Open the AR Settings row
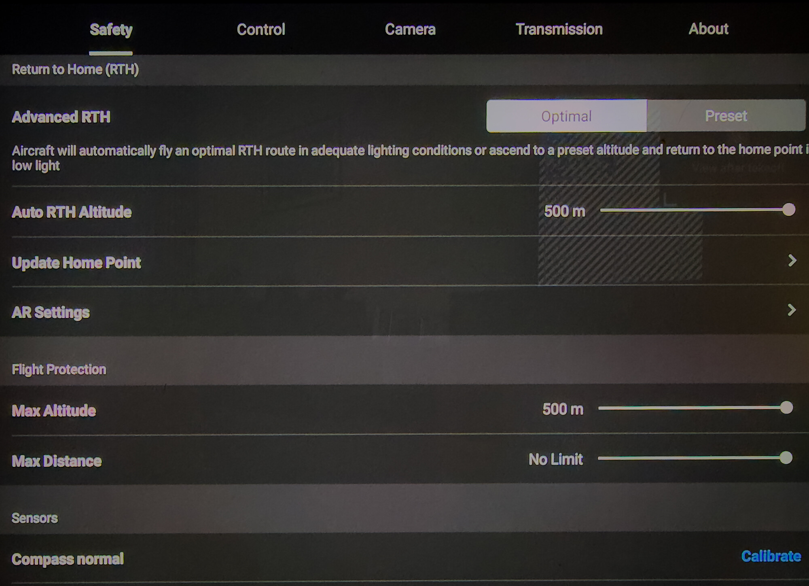Screen dimensions: 809x586 51,312
